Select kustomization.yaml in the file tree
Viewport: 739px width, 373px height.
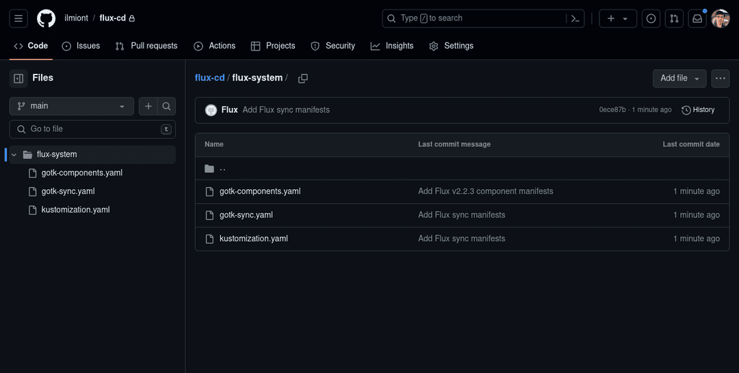[75, 210]
